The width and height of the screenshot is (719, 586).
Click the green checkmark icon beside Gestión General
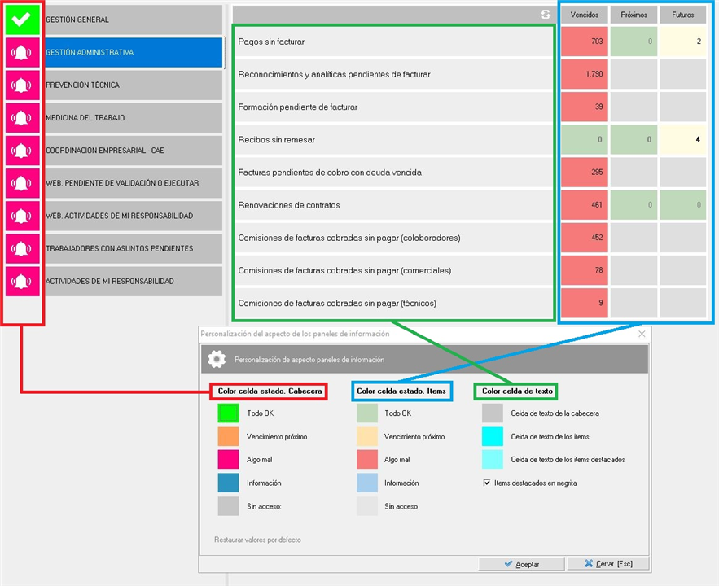(x=23, y=20)
